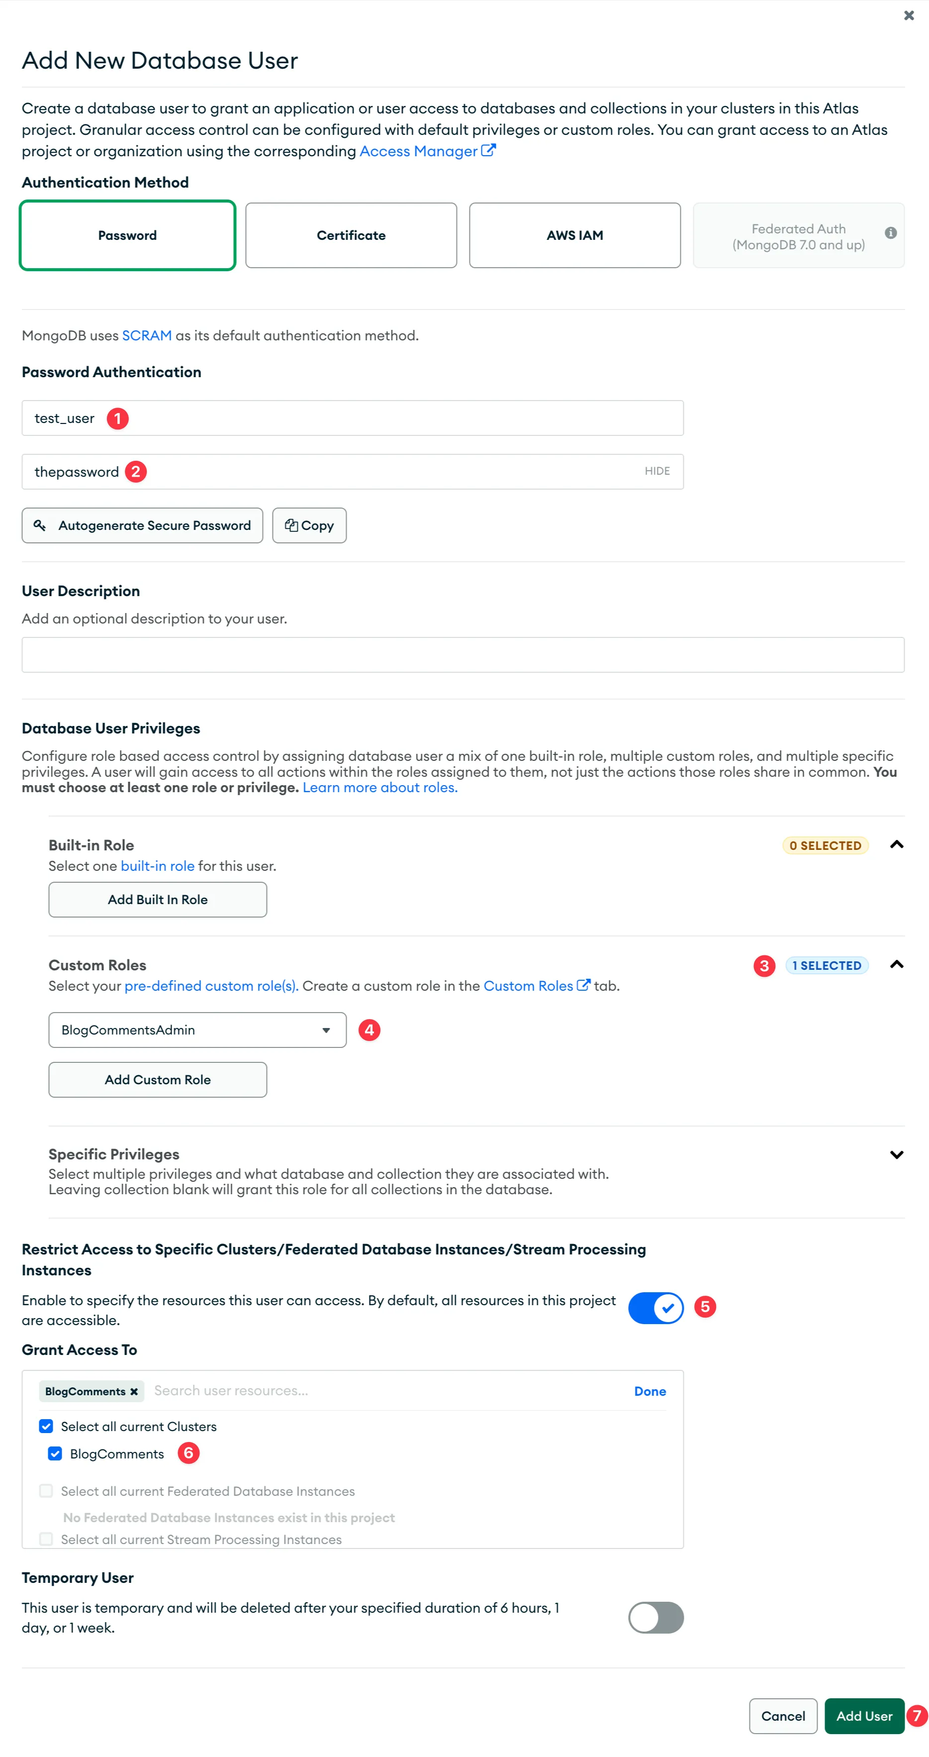Close the Add New Database User dialog

909,15
